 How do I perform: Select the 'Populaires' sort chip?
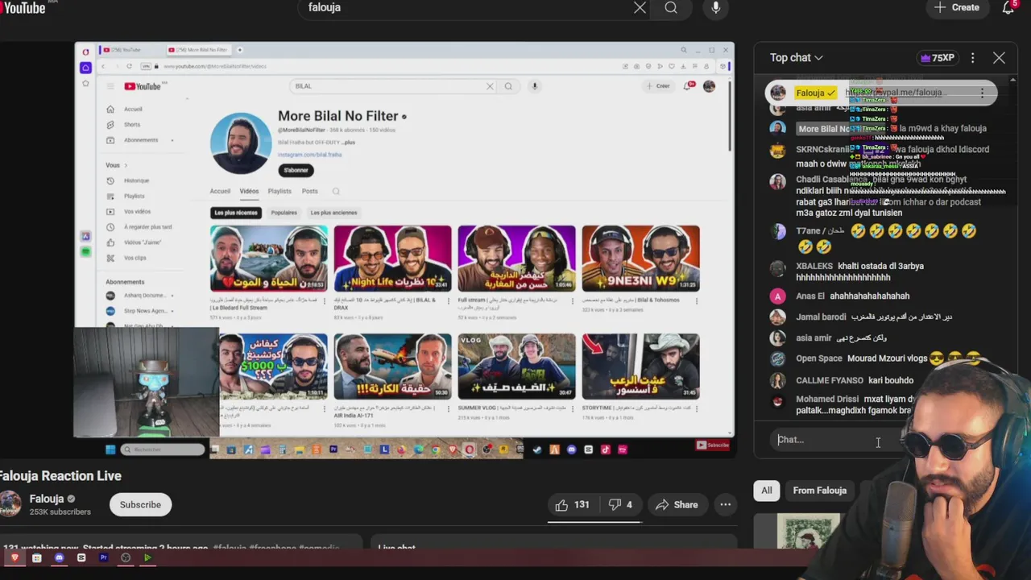click(284, 213)
